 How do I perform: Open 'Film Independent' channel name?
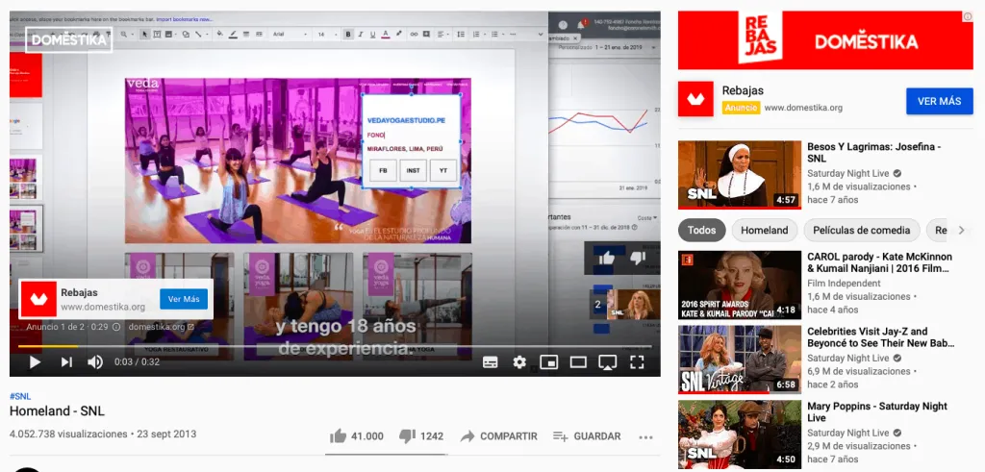(844, 283)
